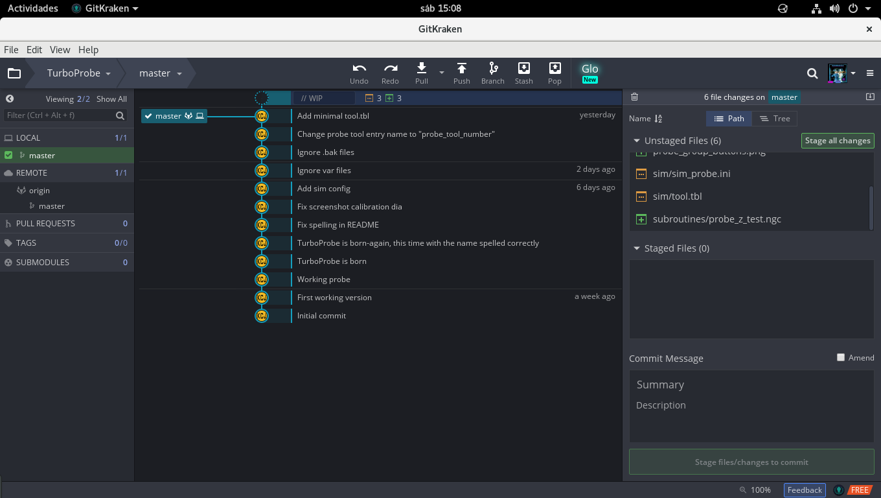
Task: Focus the commit Summary field
Action: (x=751, y=385)
